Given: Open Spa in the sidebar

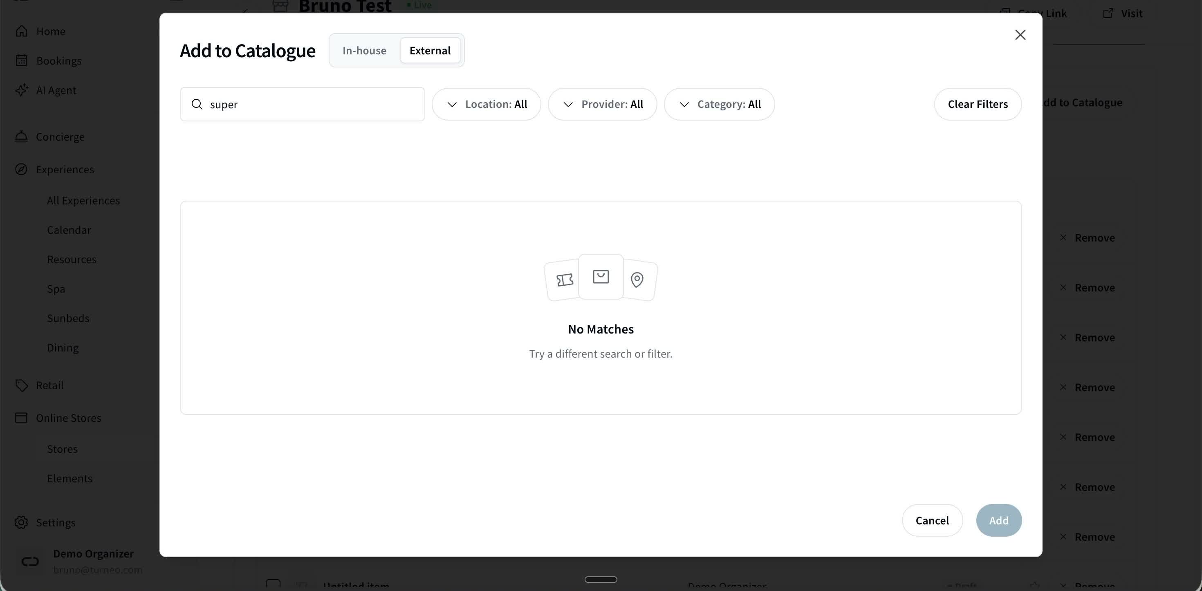Looking at the screenshot, I should click(56, 289).
